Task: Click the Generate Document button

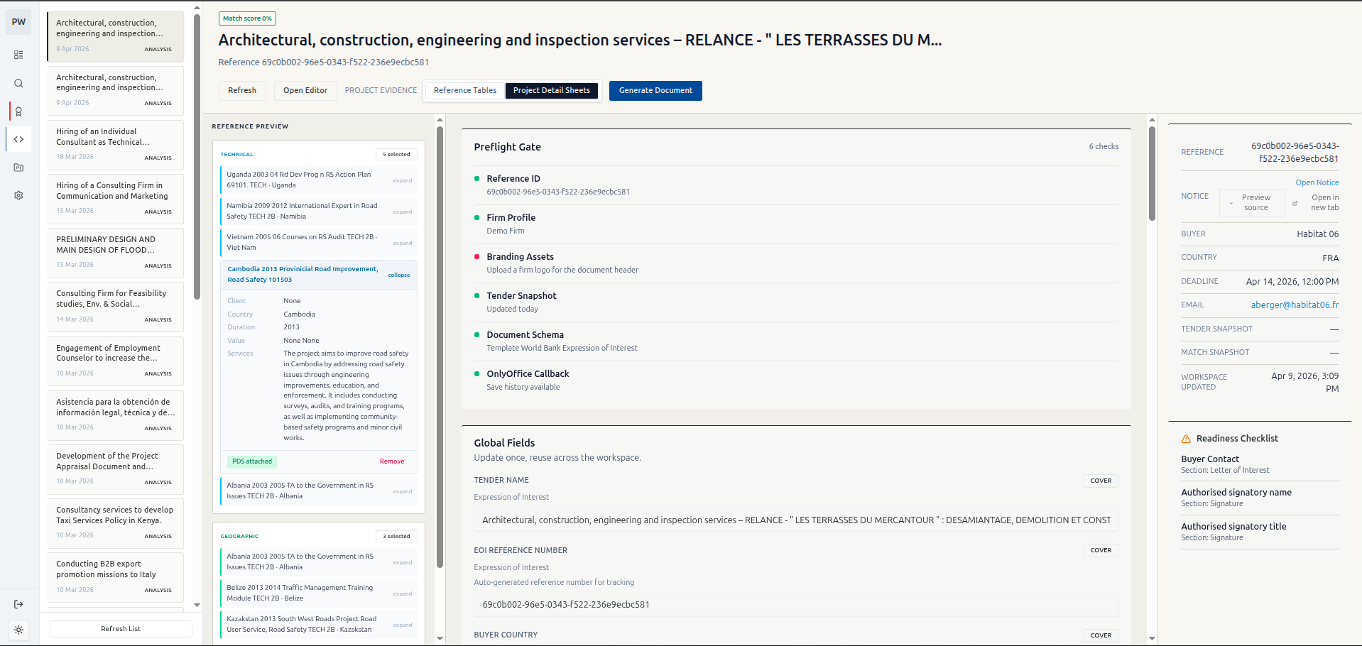Action: [x=655, y=90]
